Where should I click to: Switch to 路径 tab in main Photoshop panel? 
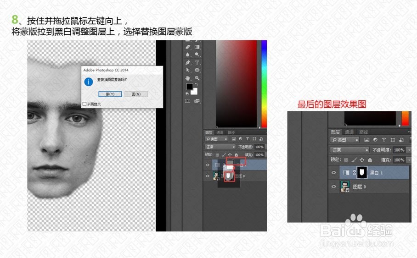pos(231,132)
